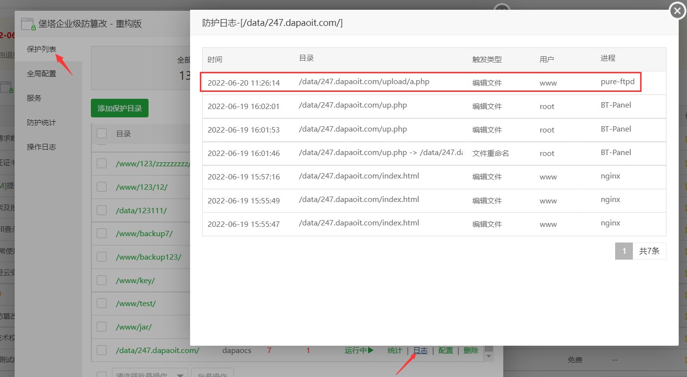Toggle 运行中 status for 247.dapaoit.com
The image size is (687, 377).
coord(359,351)
